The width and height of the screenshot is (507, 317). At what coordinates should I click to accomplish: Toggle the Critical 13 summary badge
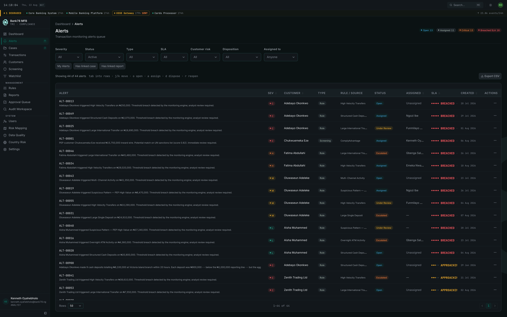tap(466, 30)
